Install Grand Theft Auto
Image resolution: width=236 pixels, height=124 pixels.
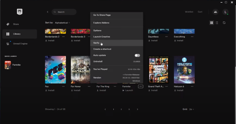153,90
